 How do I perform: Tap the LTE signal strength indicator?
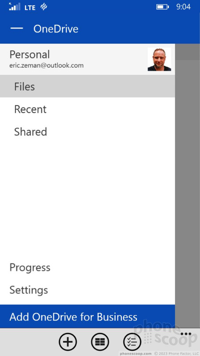(15, 7)
